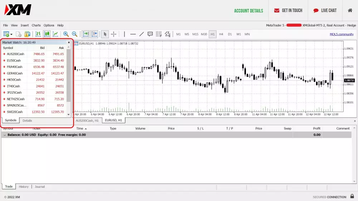Select SWI20Cash symbol row
Screen dimensions: 358x201
[34, 112]
